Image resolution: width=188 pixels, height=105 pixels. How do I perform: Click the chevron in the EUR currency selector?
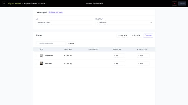[151, 23]
